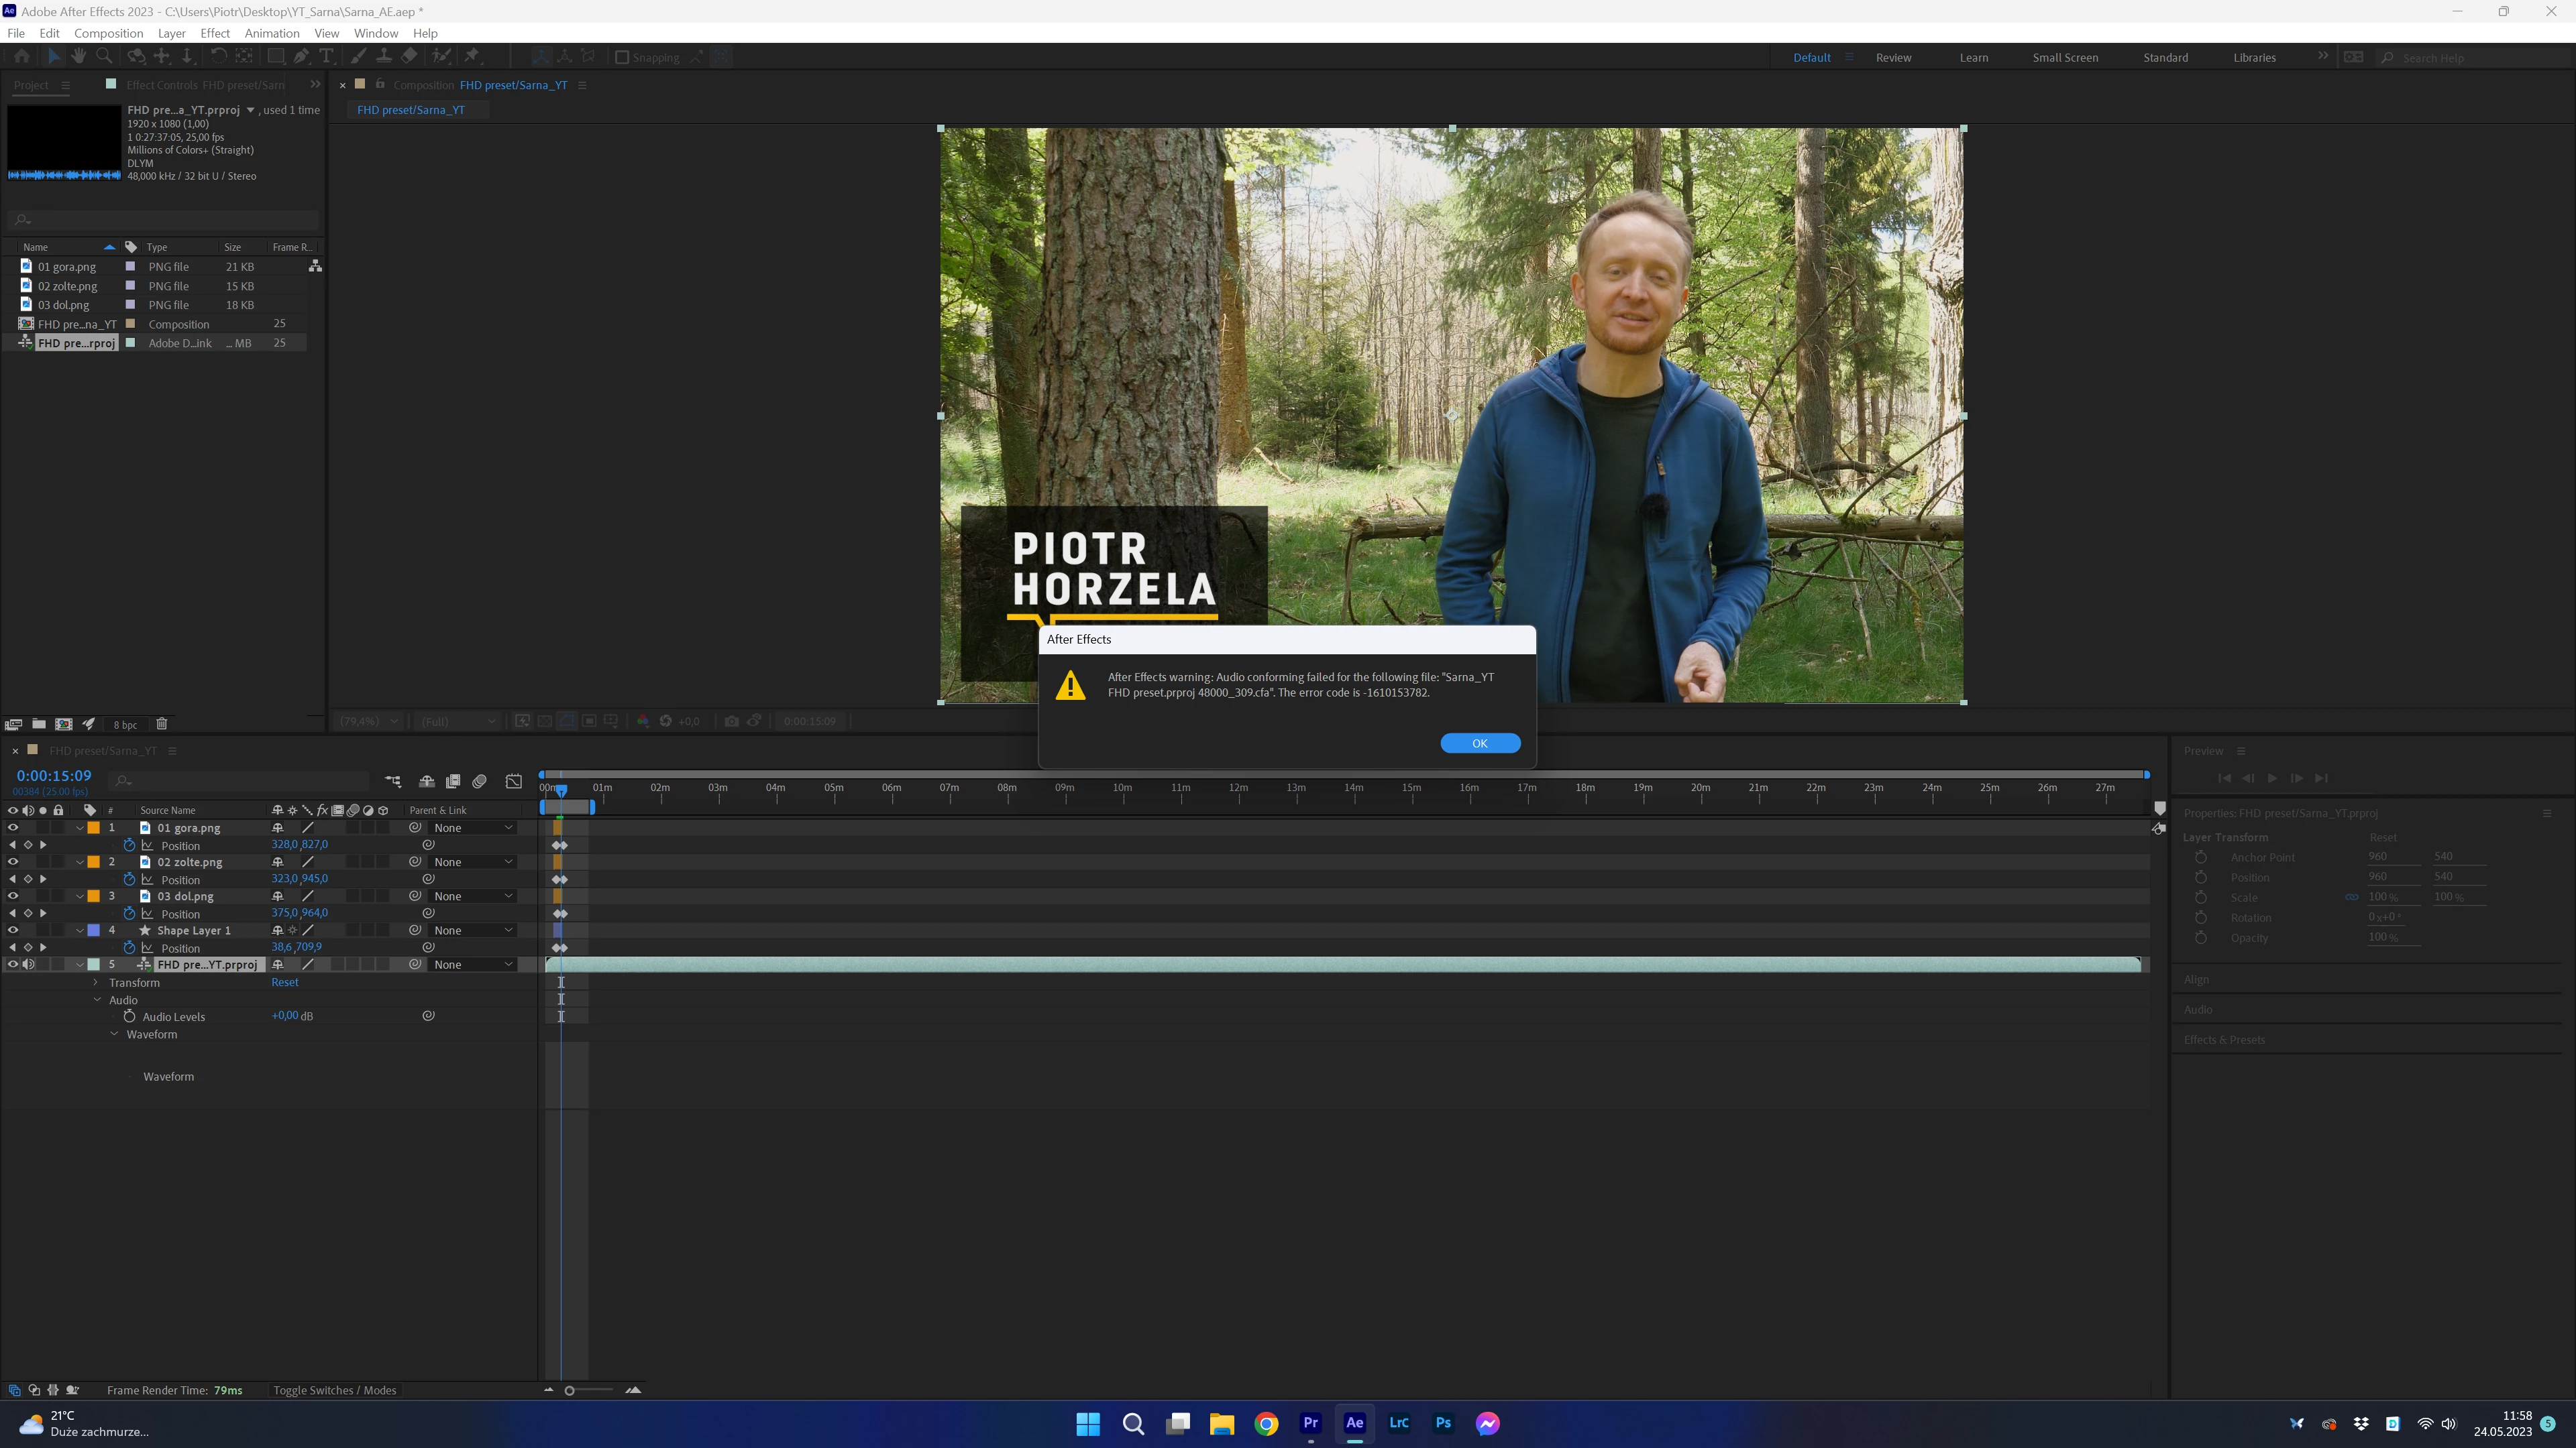
Task: Click the timeline zoom slider
Action: coord(570,1390)
